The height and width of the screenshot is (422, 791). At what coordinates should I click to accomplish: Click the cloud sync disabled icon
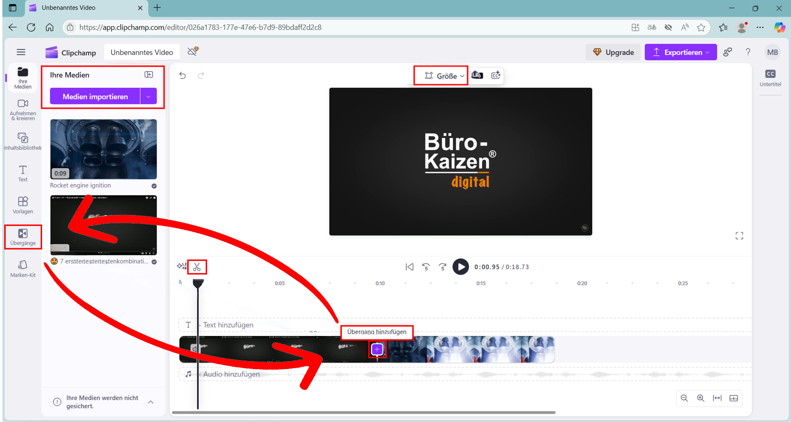pyautogui.click(x=193, y=51)
